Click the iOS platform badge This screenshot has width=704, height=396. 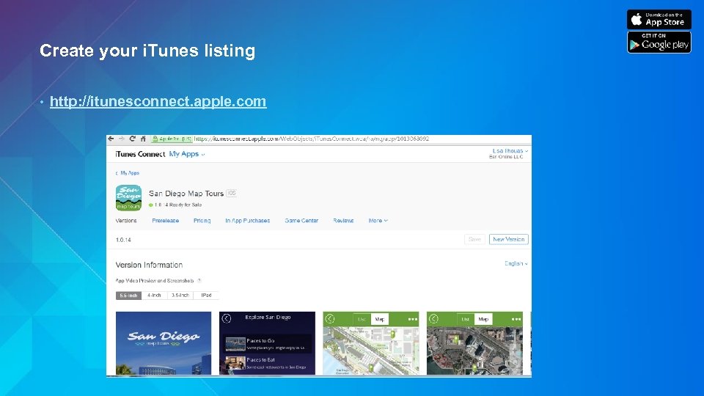point(231,193)
